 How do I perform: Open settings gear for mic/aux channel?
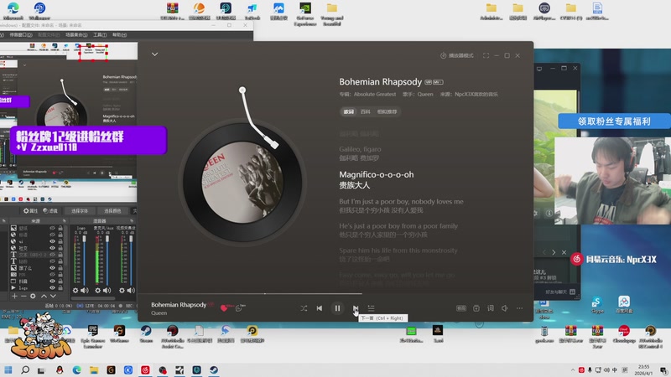tap(97, 290)
